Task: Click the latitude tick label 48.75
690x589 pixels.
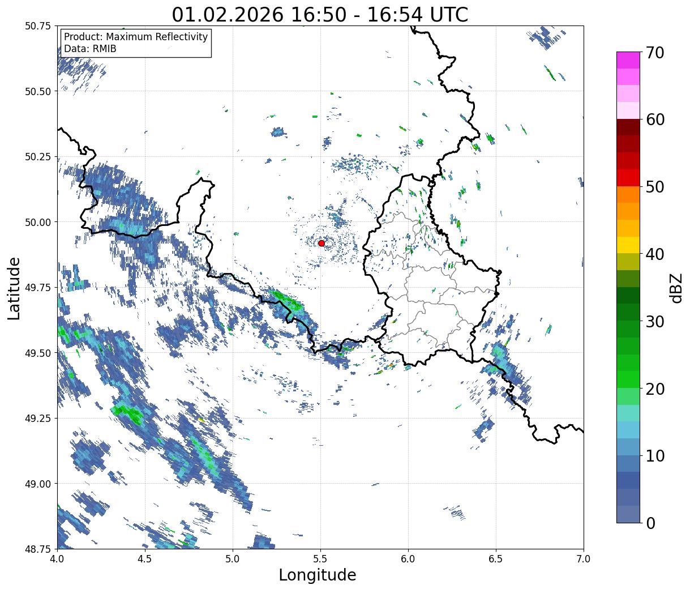Action: [38, 549]
